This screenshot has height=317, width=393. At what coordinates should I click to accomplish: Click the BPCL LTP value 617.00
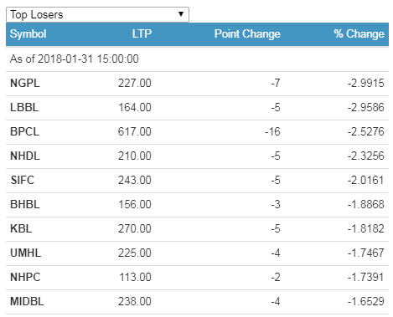click(135, 131)
